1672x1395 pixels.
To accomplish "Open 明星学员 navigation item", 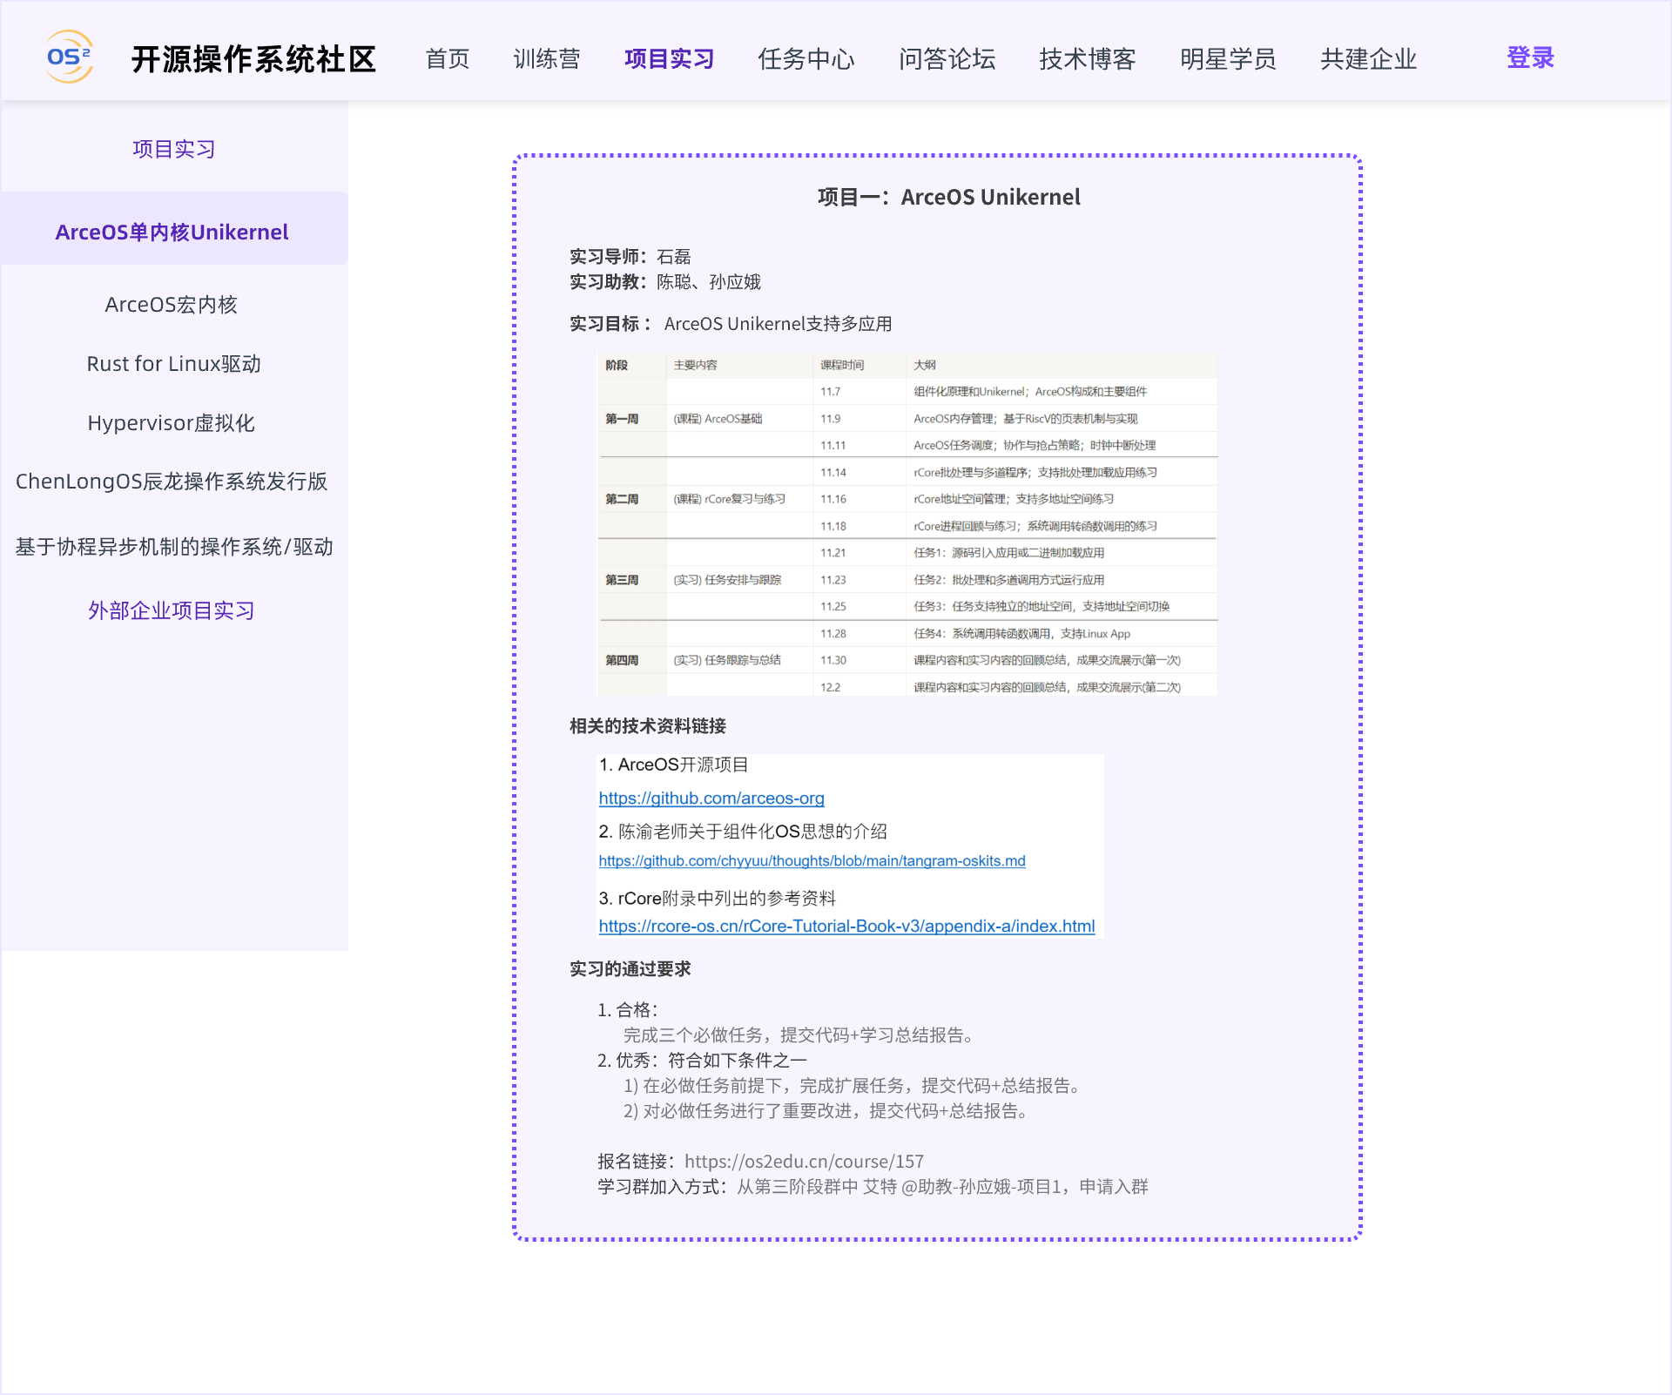I will point(1228,58).
